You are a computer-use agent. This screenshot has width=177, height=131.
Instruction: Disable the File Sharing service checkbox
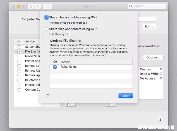[x=19, y=52]
